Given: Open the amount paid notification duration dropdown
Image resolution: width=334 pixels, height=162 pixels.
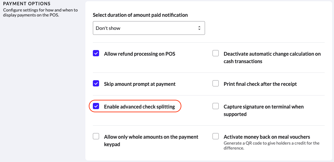Looking at the screenshot, I should click(149, 28).
